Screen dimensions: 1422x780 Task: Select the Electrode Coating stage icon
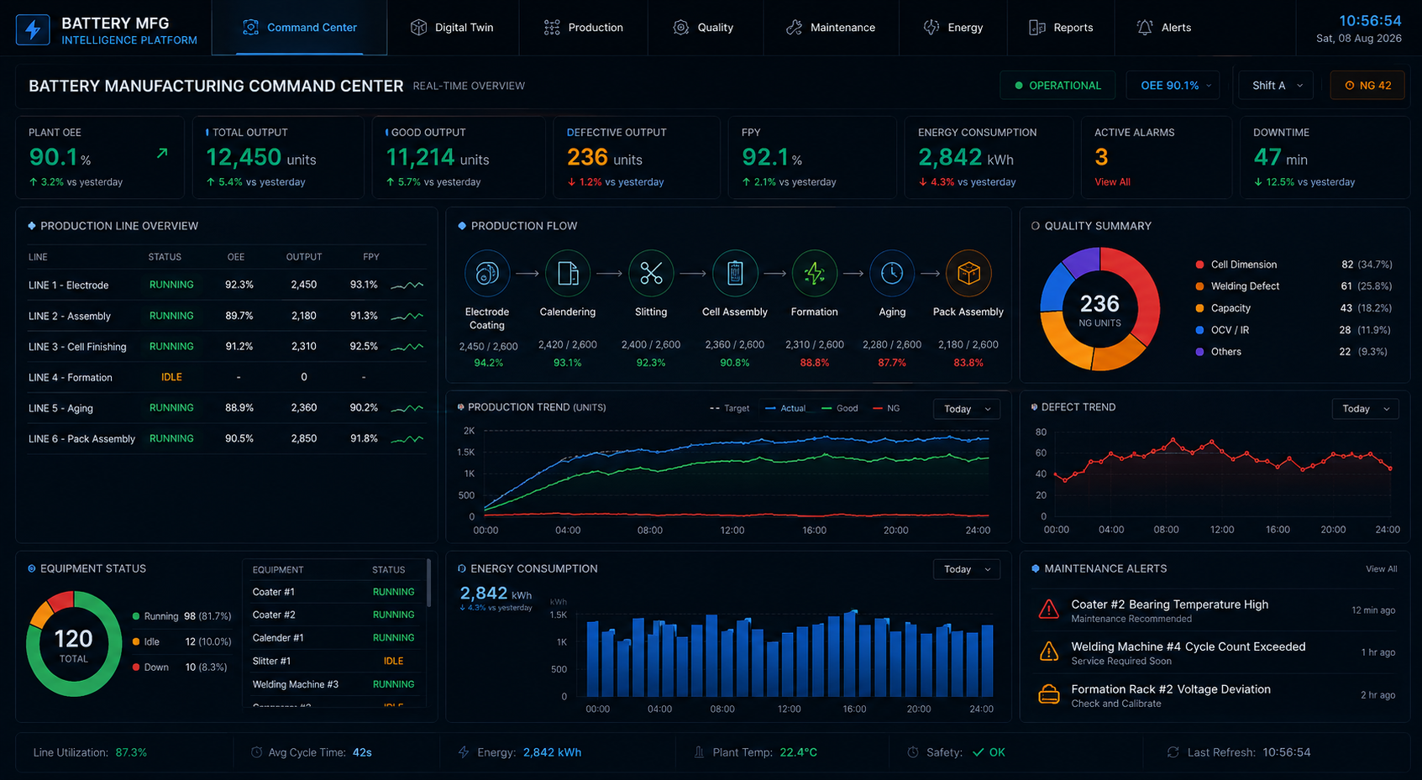coord(487,273)
